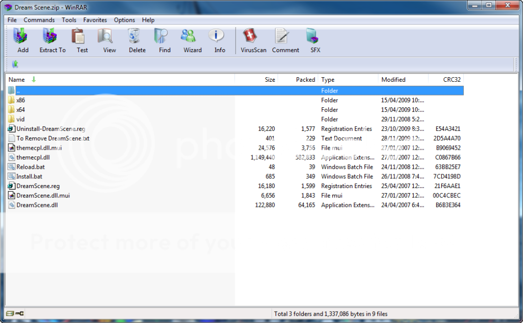Click the CRC32 value 00C4CBEC
Image resolution: width=523 pixels, height=323 pixels.
tap(447, 195)
